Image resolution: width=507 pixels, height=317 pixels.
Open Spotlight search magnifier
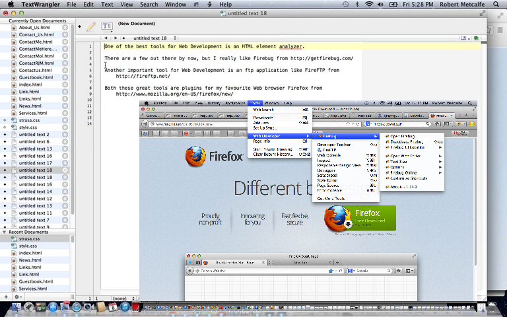click(496, 5)
